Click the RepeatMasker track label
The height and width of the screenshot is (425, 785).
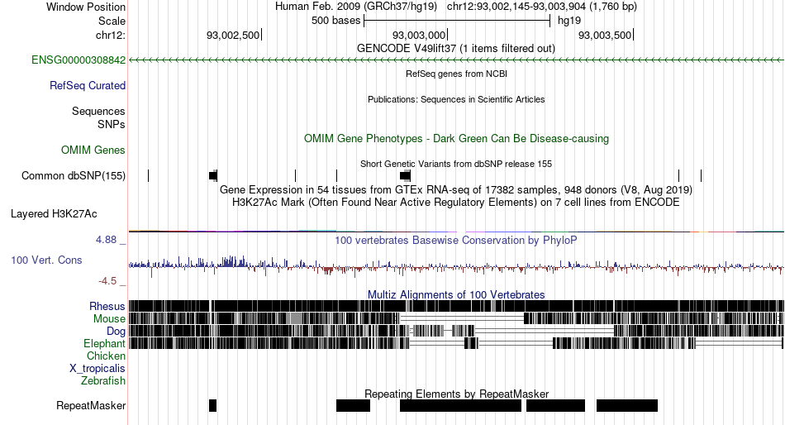point(91,405)
